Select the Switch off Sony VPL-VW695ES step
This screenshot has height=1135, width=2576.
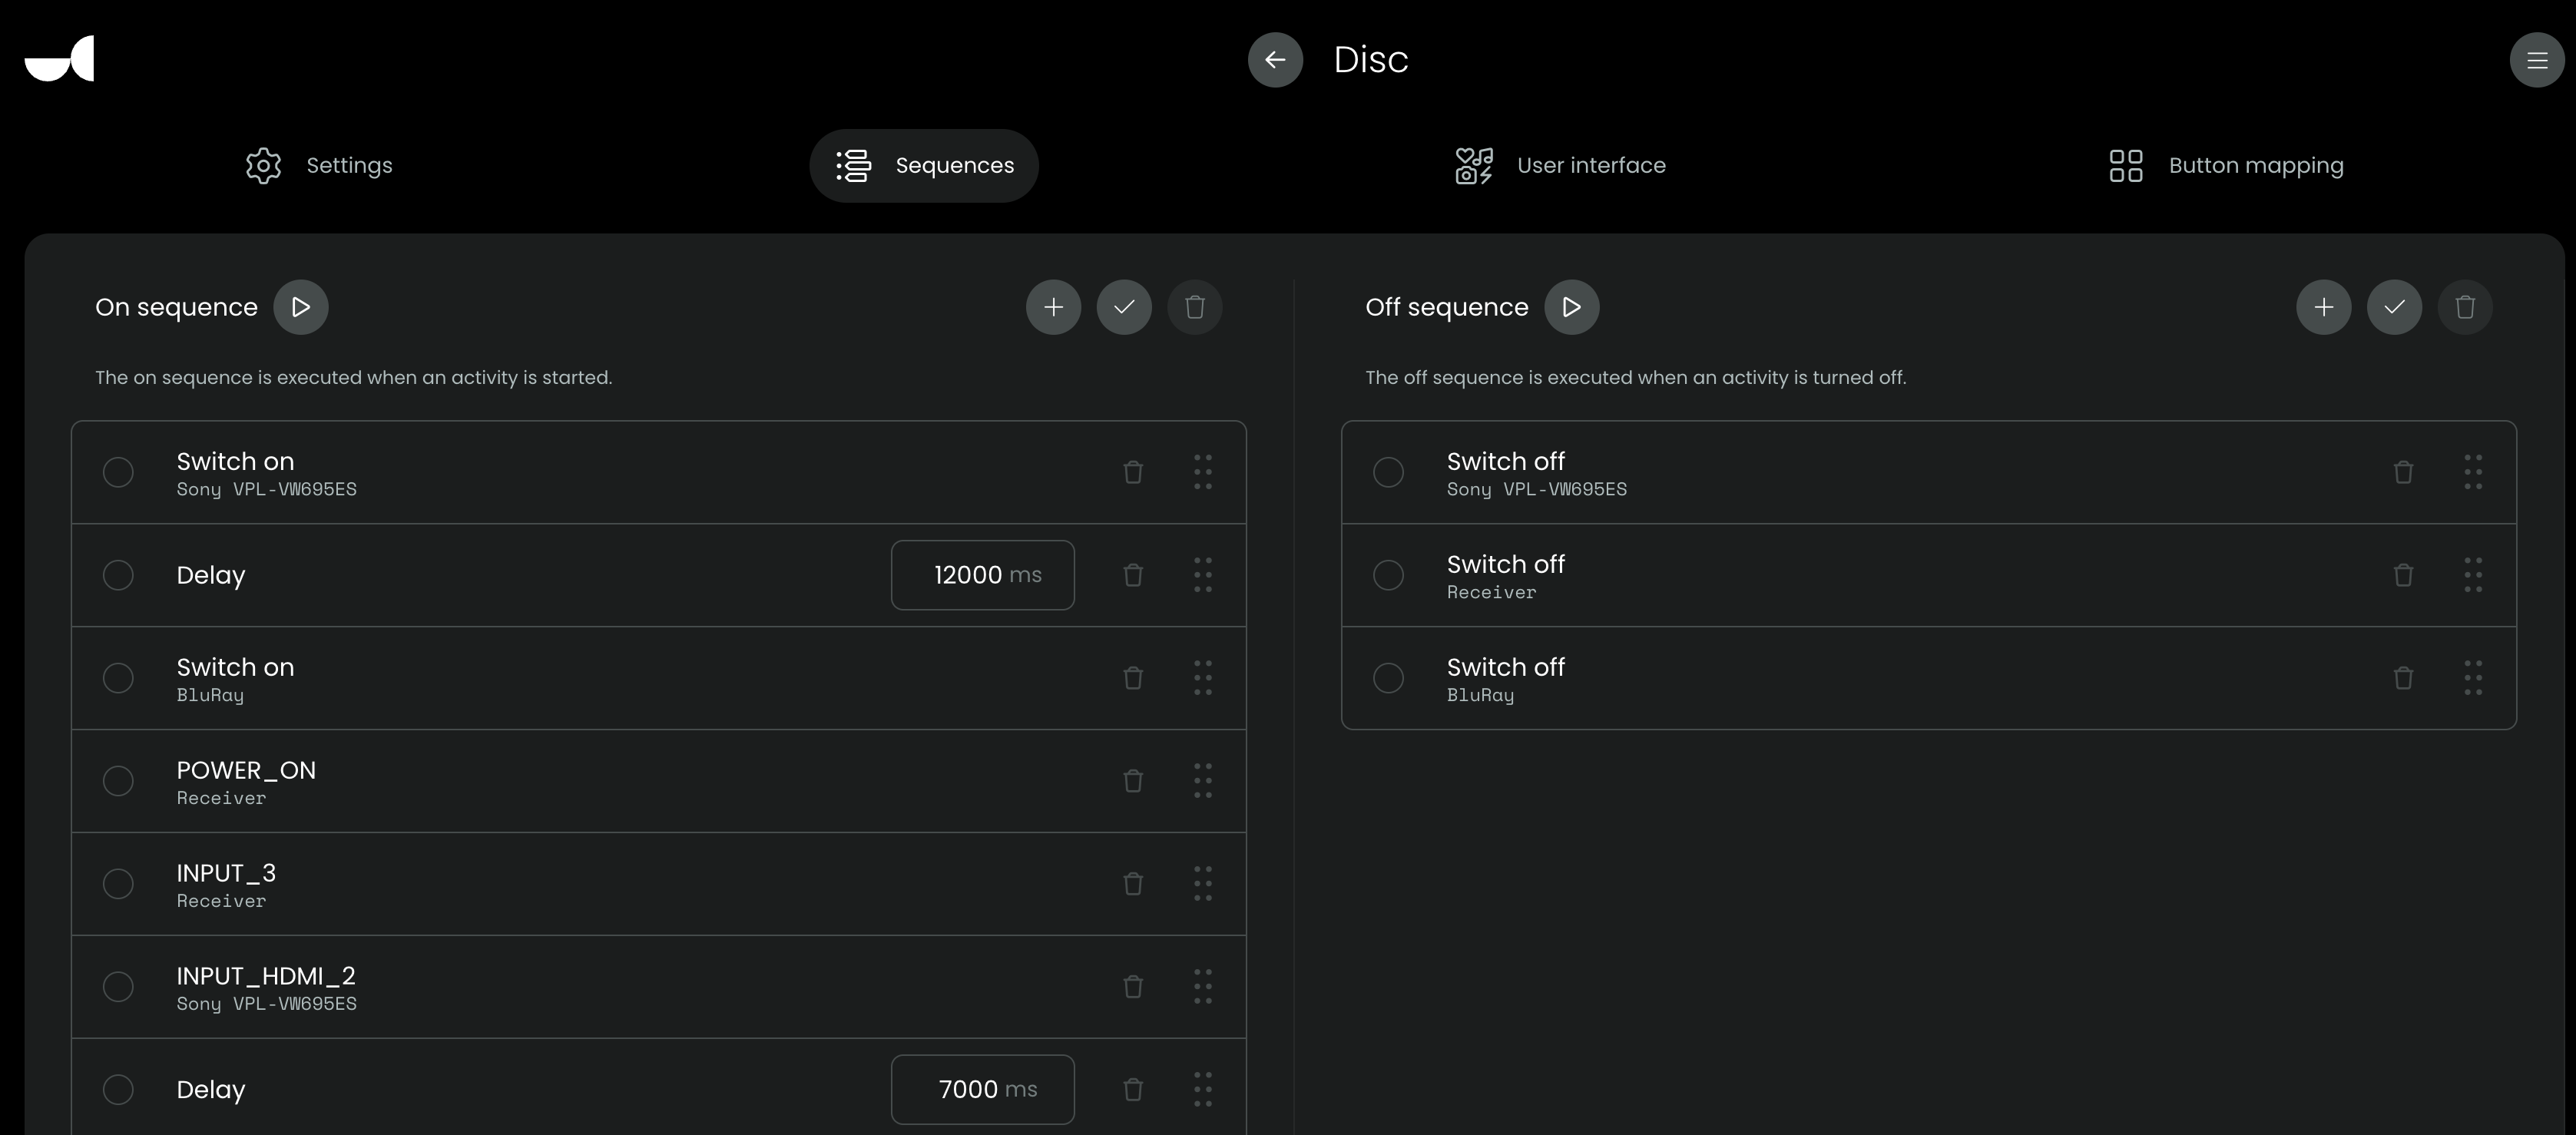click(1388, 472)
